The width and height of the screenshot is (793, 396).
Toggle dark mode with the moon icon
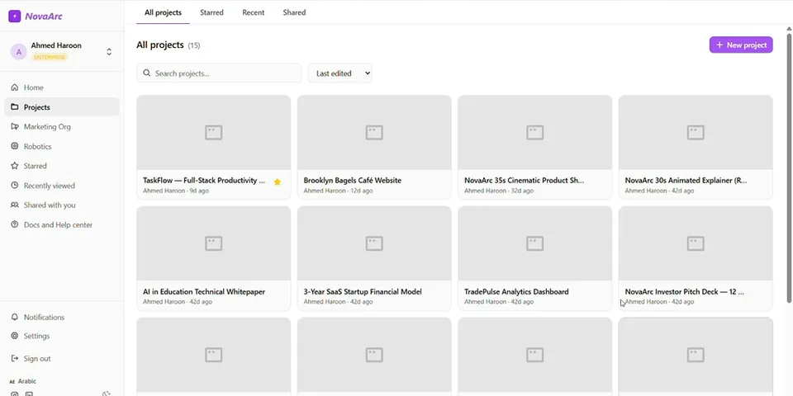click(107, 394)
